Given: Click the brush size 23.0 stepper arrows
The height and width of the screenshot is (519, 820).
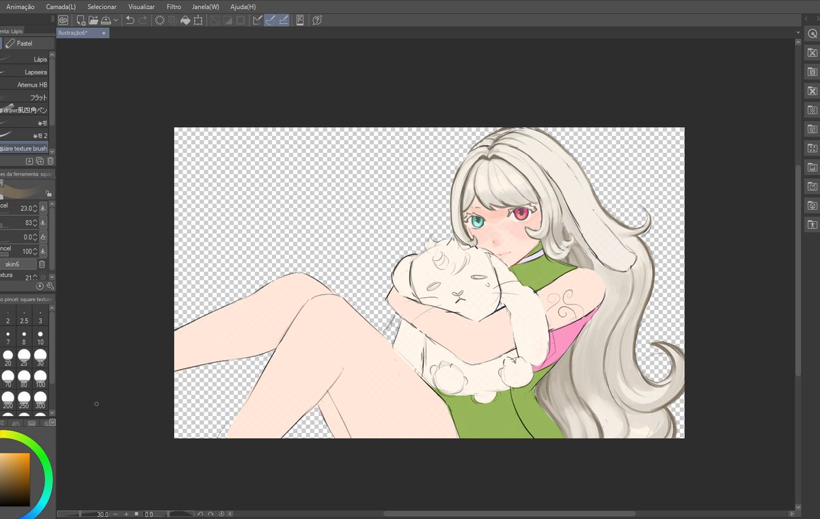Looking at the screenshot, I should [x=36, y=208].
